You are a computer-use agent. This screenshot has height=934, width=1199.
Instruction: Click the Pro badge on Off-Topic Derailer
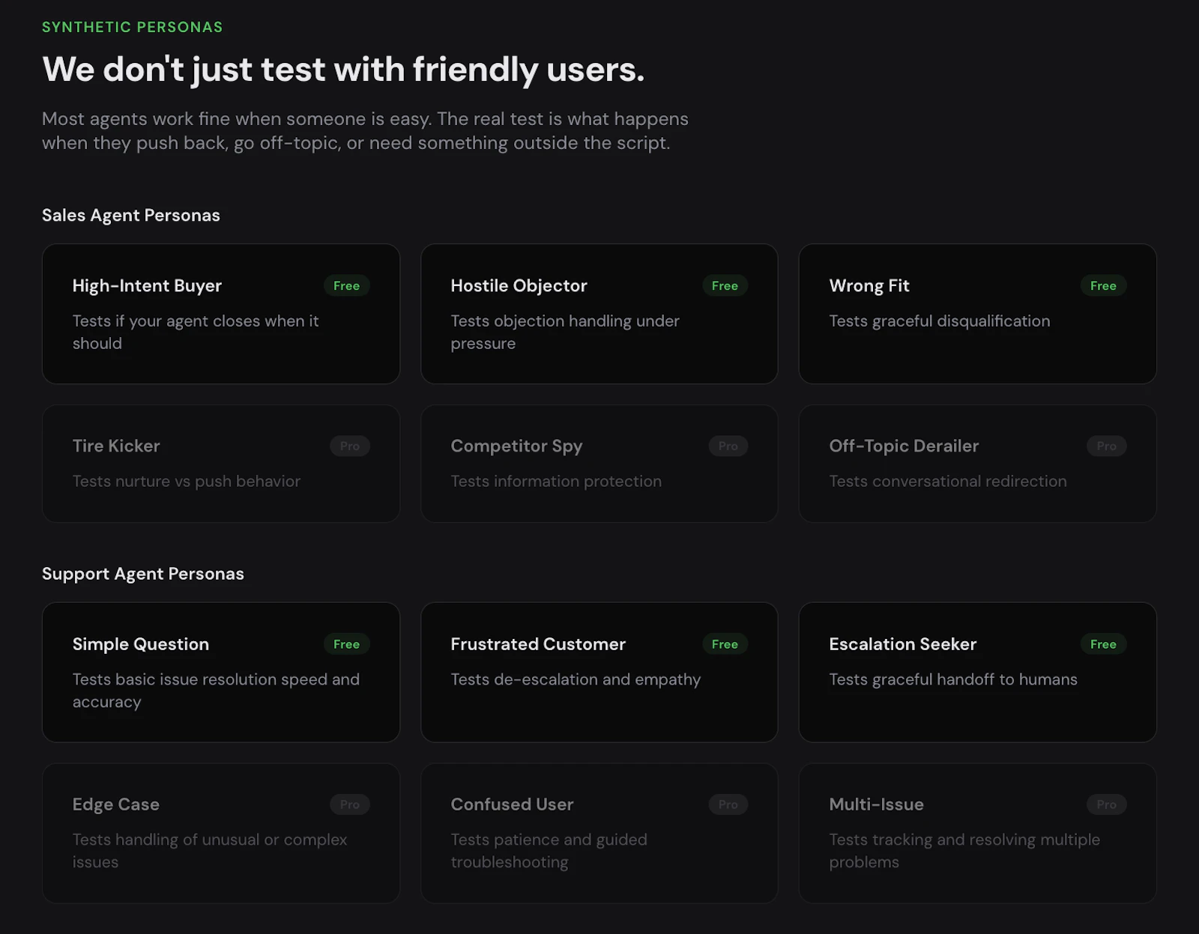click(x=1107, y=446)
